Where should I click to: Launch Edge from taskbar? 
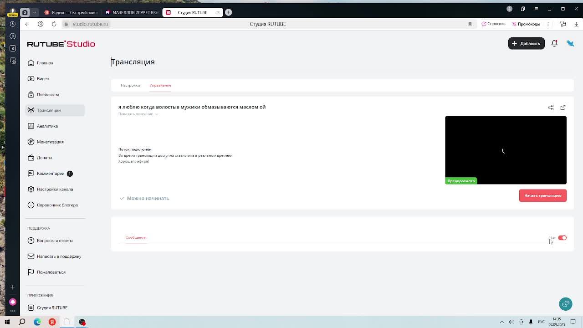[x=37, y=322]
